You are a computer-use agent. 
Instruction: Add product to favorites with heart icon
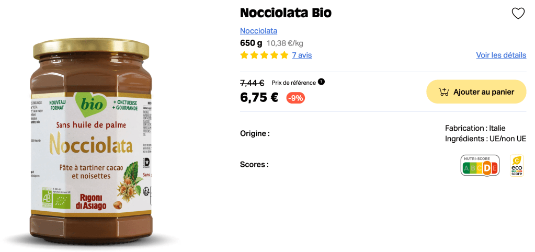tap(518, 14)
